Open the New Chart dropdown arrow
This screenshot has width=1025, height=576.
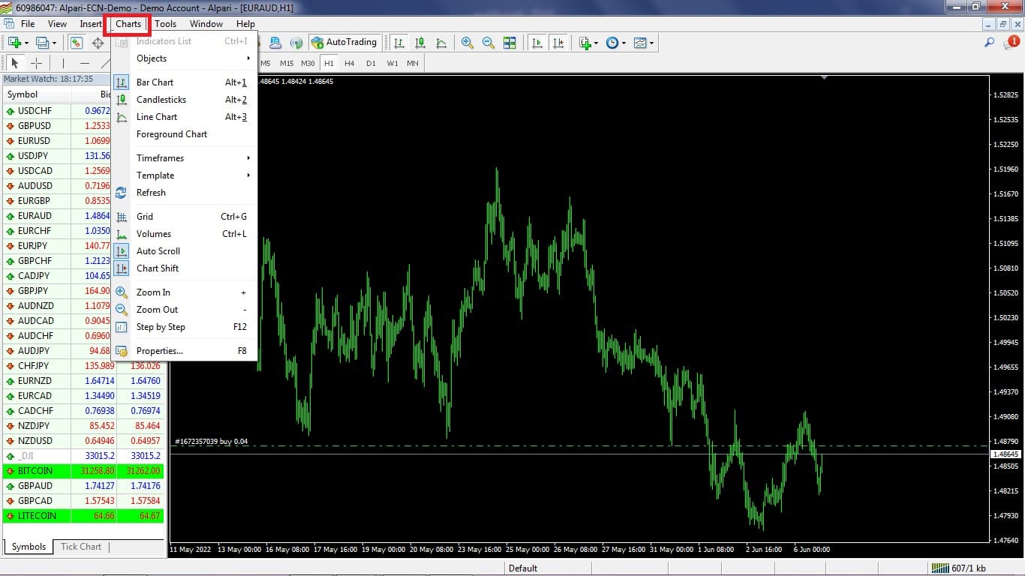[x=26, y=43]
